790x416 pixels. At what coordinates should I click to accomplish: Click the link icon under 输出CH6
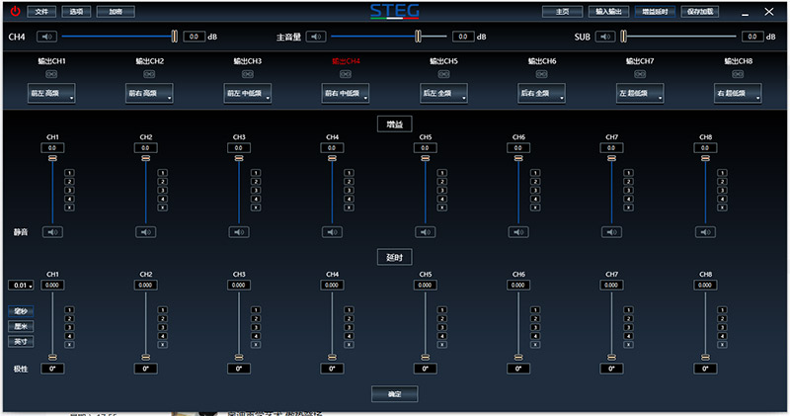click(541, 74)
